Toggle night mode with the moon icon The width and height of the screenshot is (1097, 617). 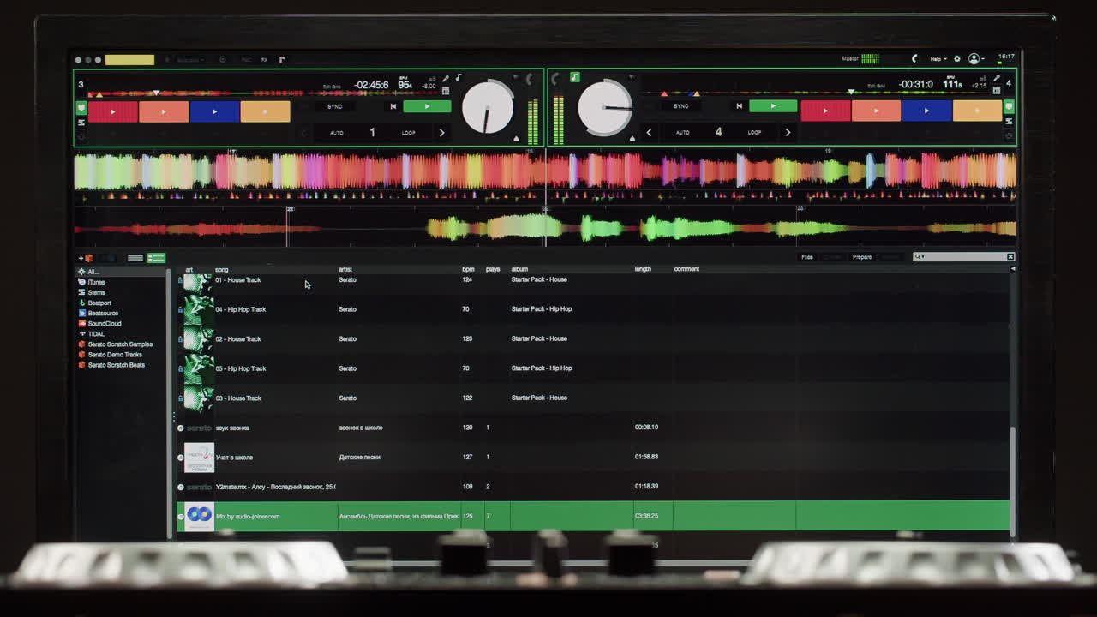coord(915,58)
